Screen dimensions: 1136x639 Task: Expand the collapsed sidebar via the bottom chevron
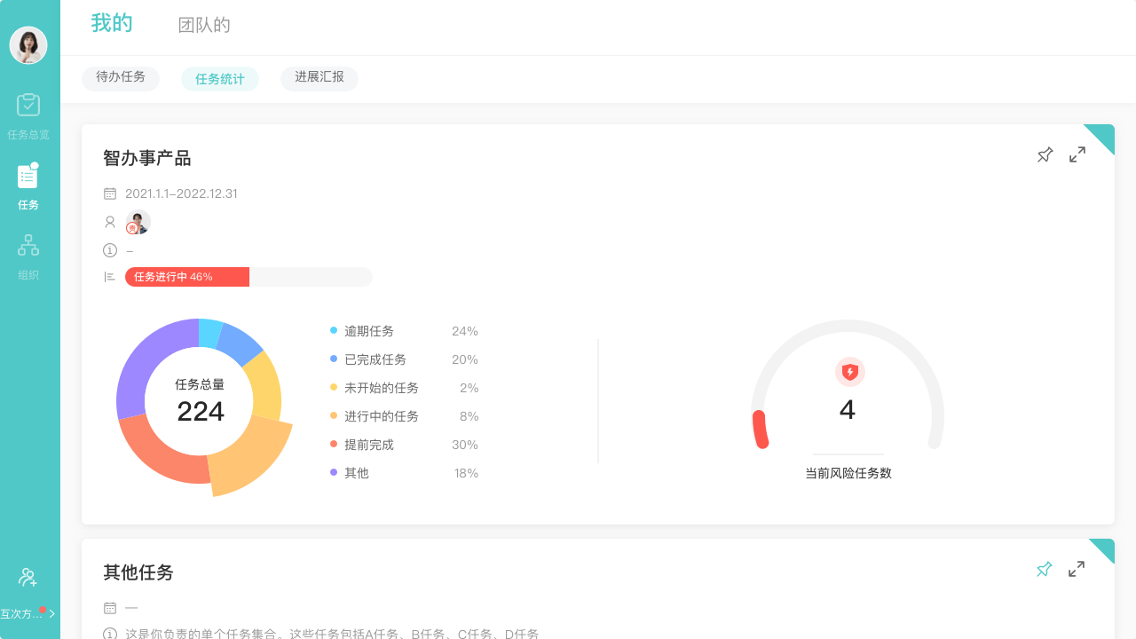click(x=51, y=612)
